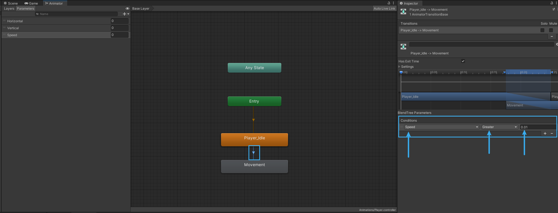Uncheck the Has Exit Time checkbox
Screen dimensions: 558x213
463,61
